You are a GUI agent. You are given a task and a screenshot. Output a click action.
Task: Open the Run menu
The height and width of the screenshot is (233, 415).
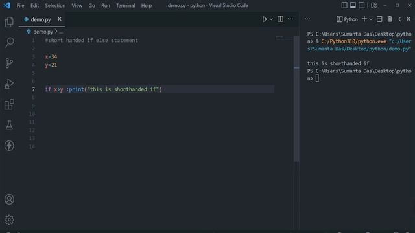click(105, 6)
